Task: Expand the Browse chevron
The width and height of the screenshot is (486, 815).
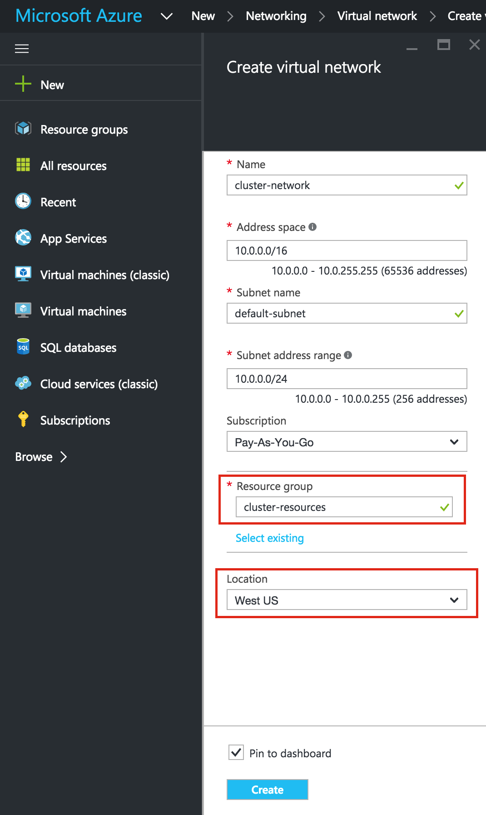Action: tap(64, 457)
